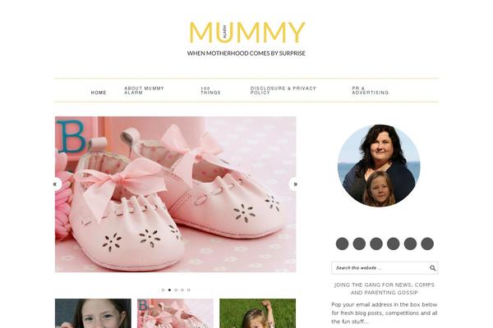
Task: Select the fifth slideshow pagination dot
Action: pyautogui.click(x=189, y=290)
